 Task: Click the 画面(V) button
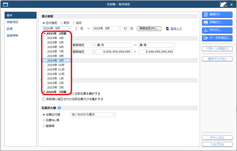coord(217,15)
